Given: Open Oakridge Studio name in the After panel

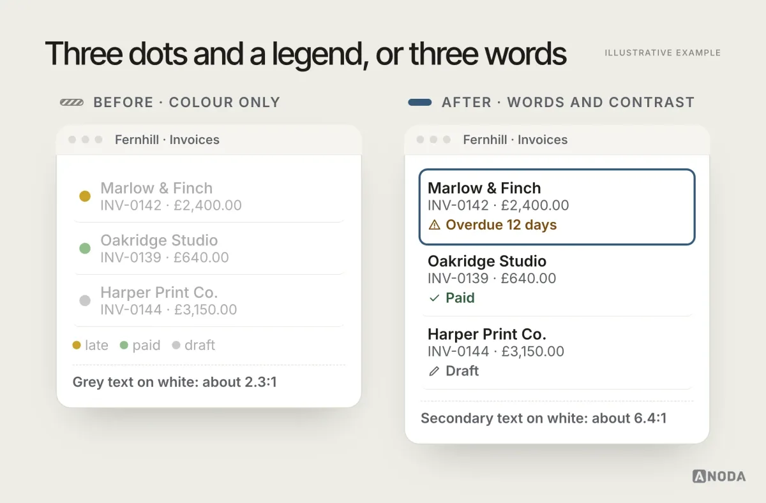Looking at the screenshot, I should click(x=487, y=261).
